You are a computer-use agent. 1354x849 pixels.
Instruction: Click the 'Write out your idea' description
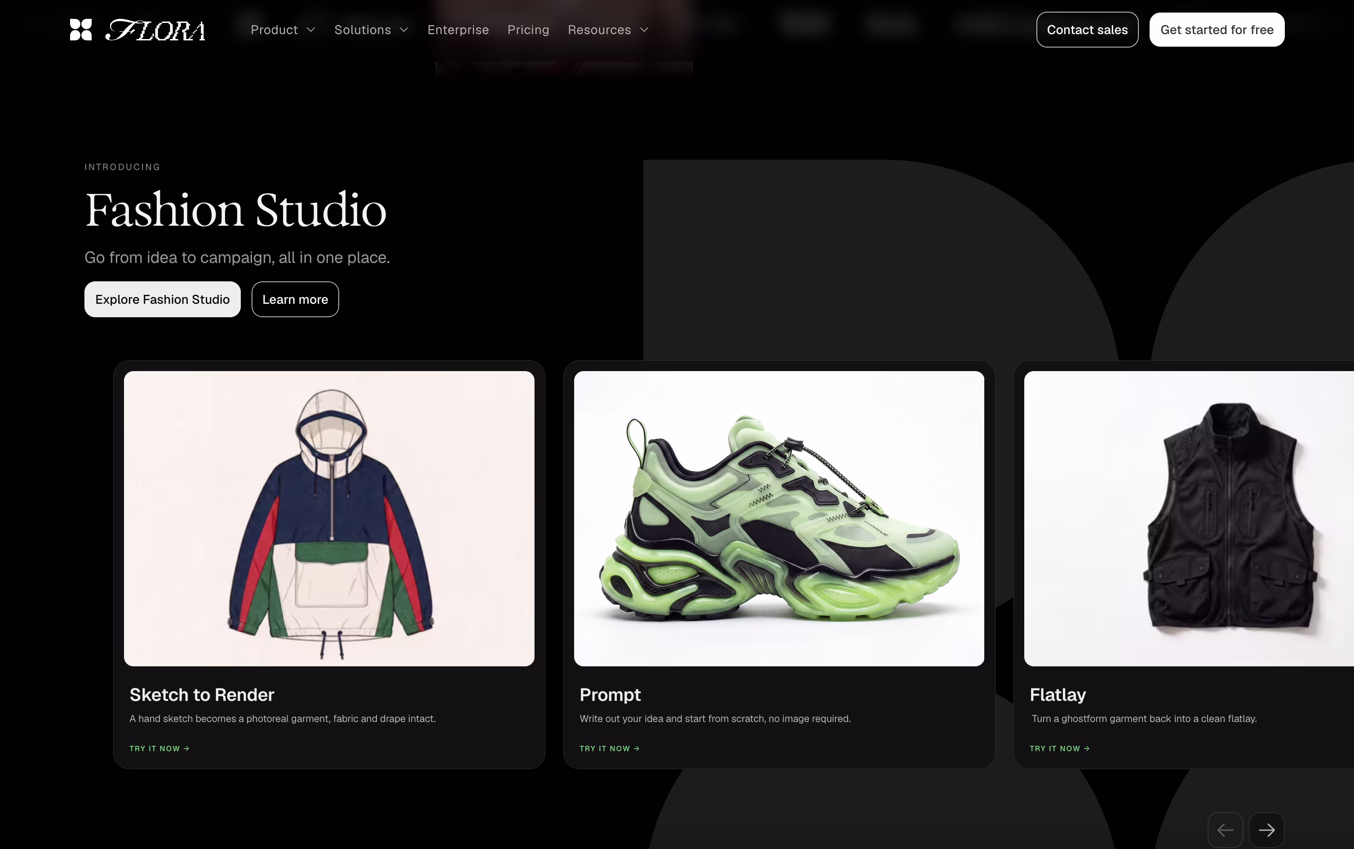715,719
